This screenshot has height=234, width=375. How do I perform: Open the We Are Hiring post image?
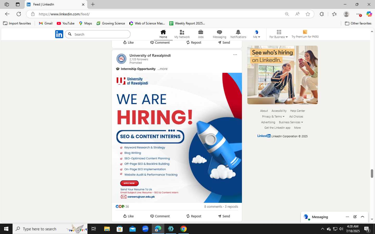(177, 138)
